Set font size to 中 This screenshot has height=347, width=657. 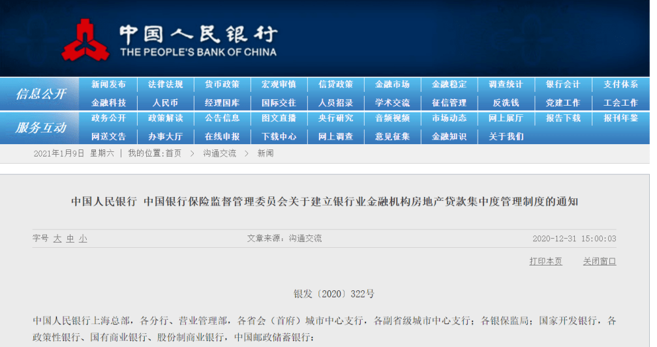(x=70, y=239)
